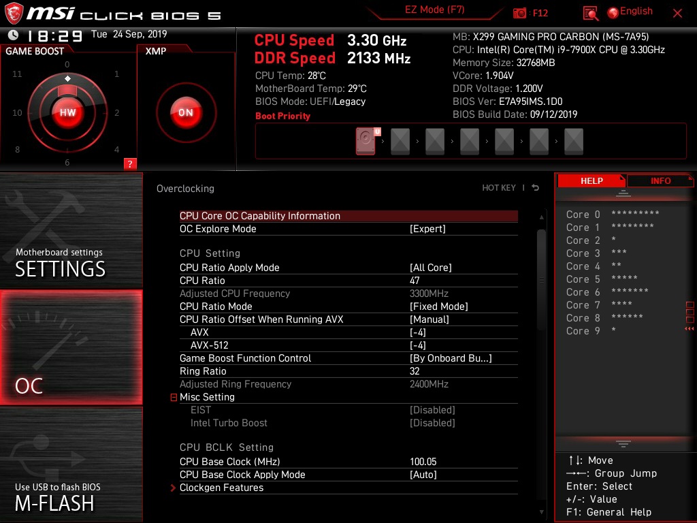Viewport: 697px width, 523px height.
Task: Edit the Ring Ratio value 32
Action: pos(348,371)
